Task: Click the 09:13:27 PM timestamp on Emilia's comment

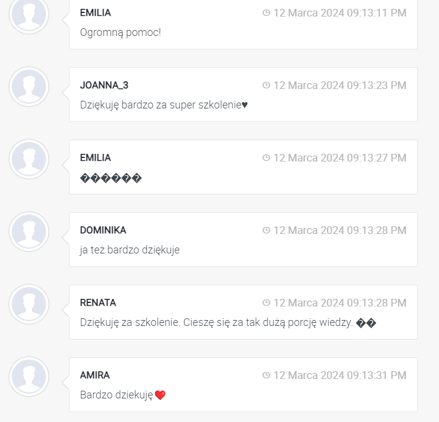Action: [x=339, y=158]
